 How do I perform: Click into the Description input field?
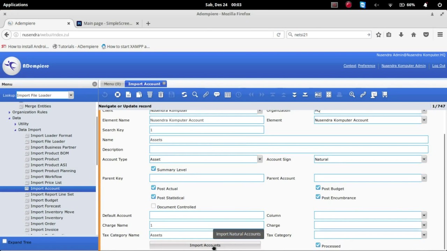288,150
